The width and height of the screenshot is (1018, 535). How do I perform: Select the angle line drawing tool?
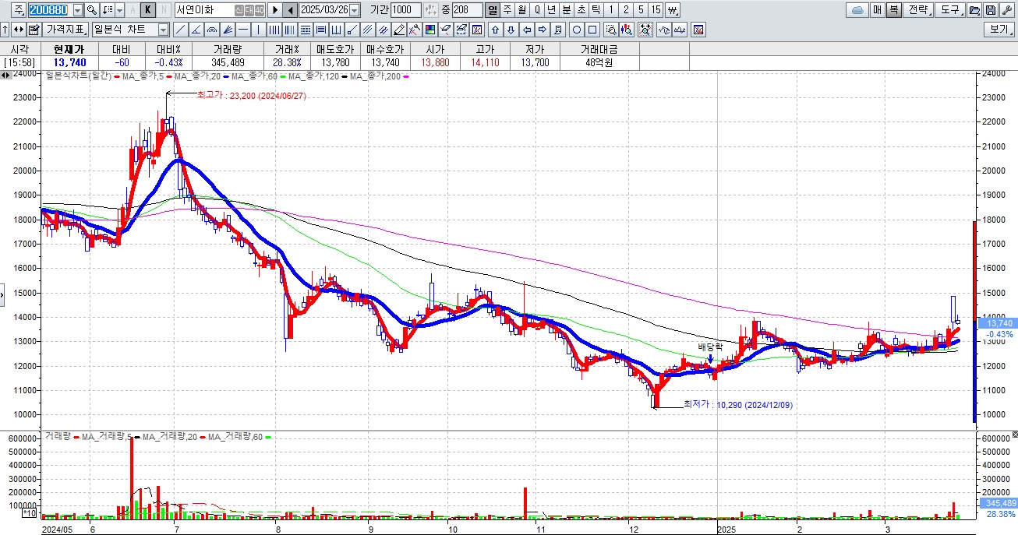[196, 30]
